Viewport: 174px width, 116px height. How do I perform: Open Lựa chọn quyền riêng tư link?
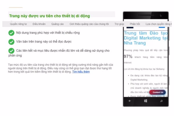pyautogui.click(x=159, y=24)
